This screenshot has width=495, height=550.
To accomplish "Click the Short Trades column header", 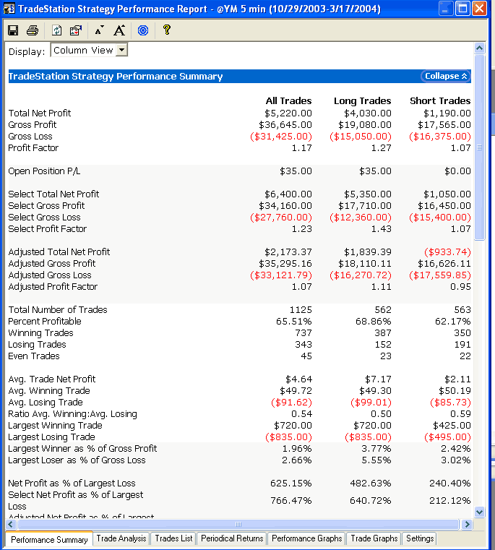I will [x=440, y=100].
